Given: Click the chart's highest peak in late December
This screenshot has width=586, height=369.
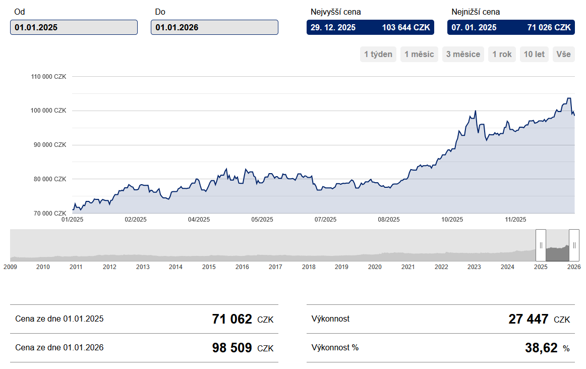Looking at the screenshot, I should click(x=569, y=98).
